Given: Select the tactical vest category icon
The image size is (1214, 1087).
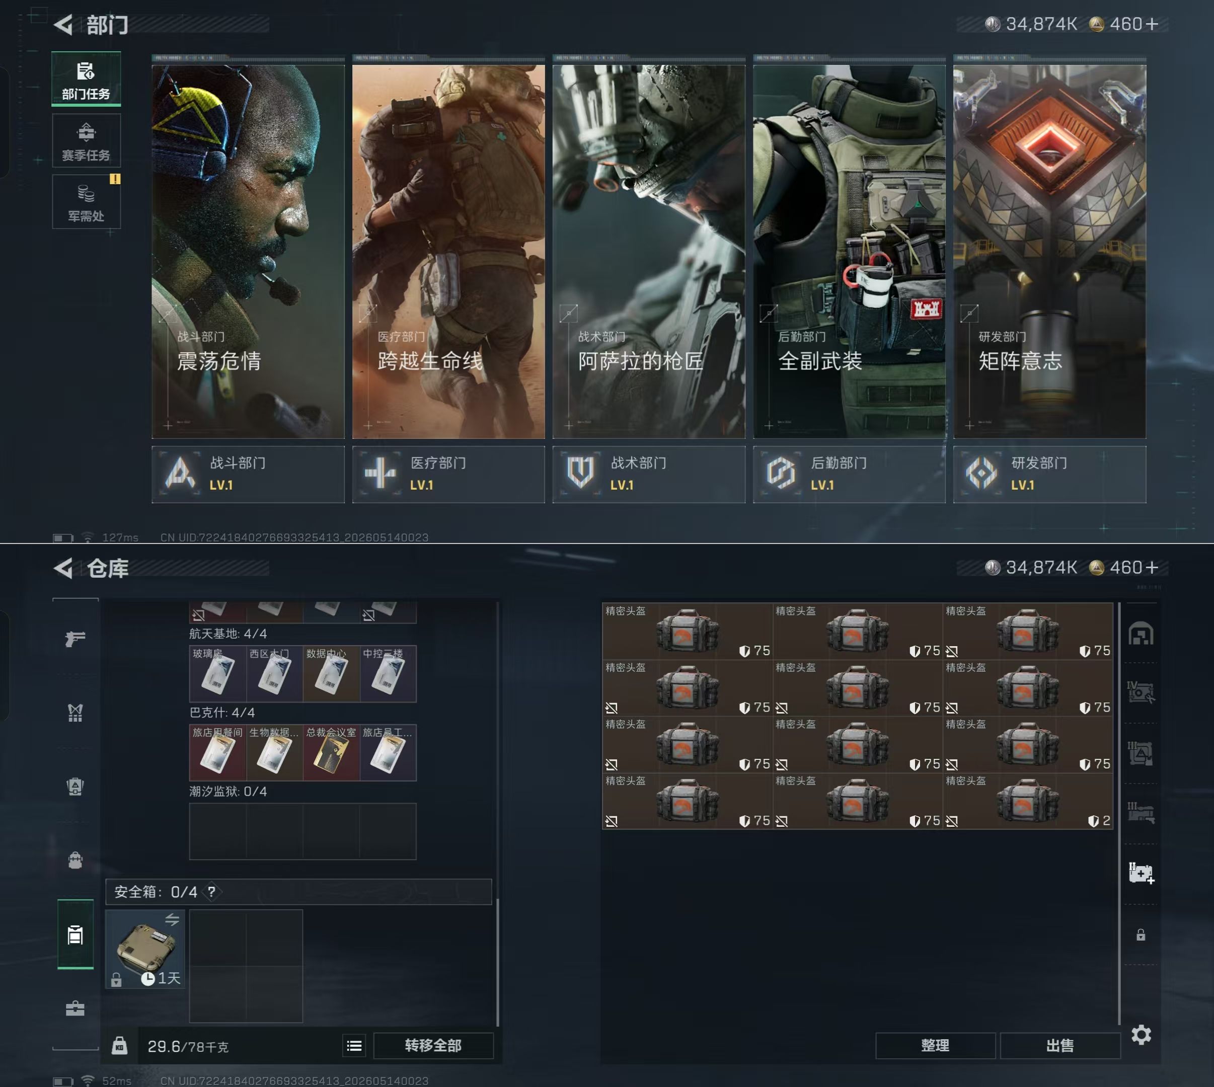Looking at the screenshot, I should 75,713.
